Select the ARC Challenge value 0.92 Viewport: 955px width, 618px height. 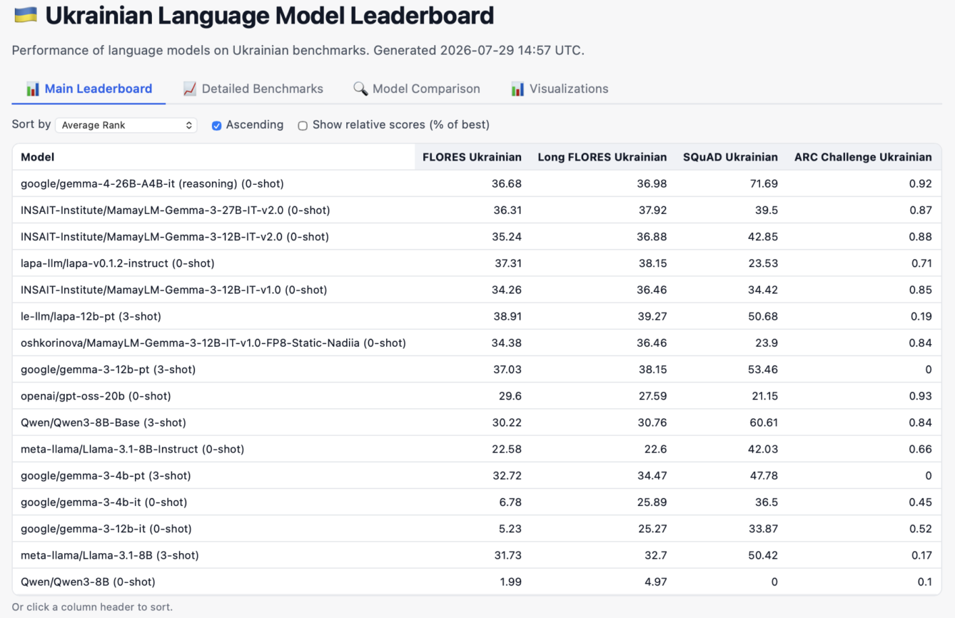tap(921, 183)
